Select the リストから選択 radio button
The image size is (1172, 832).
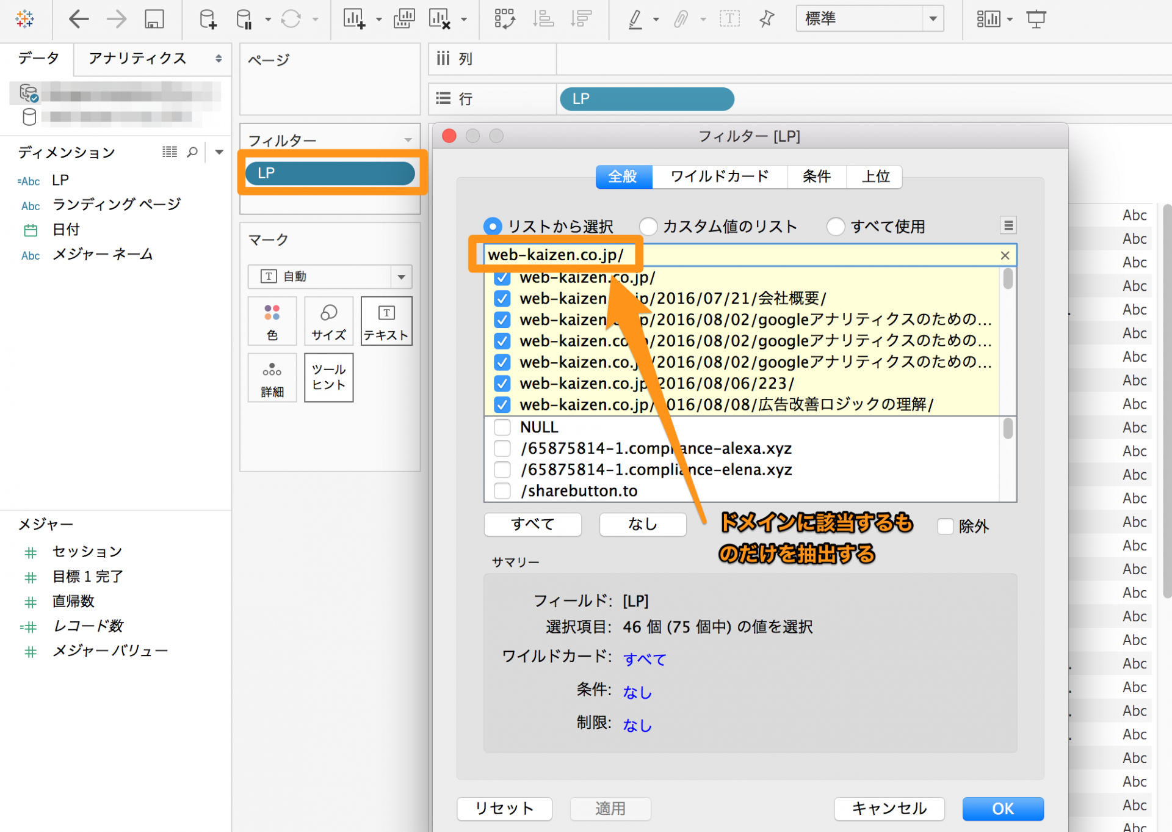[493, 227]
